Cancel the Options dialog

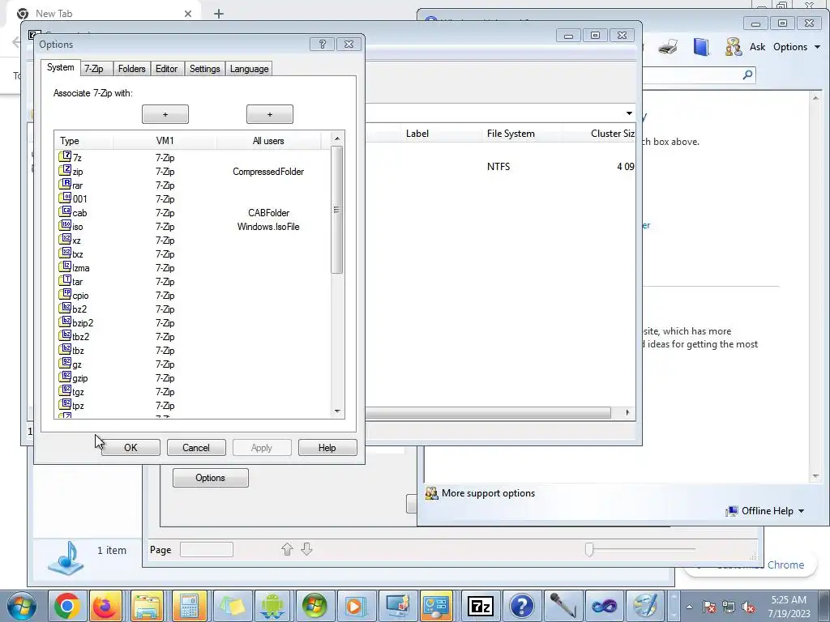(196, 447)
